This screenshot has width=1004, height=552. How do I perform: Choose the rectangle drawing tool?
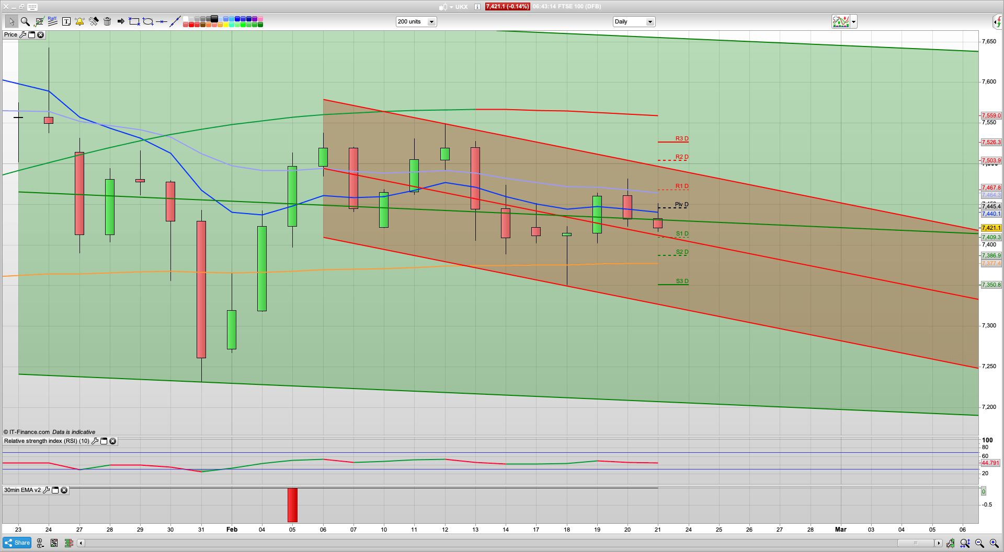click(x=134, y=21)
